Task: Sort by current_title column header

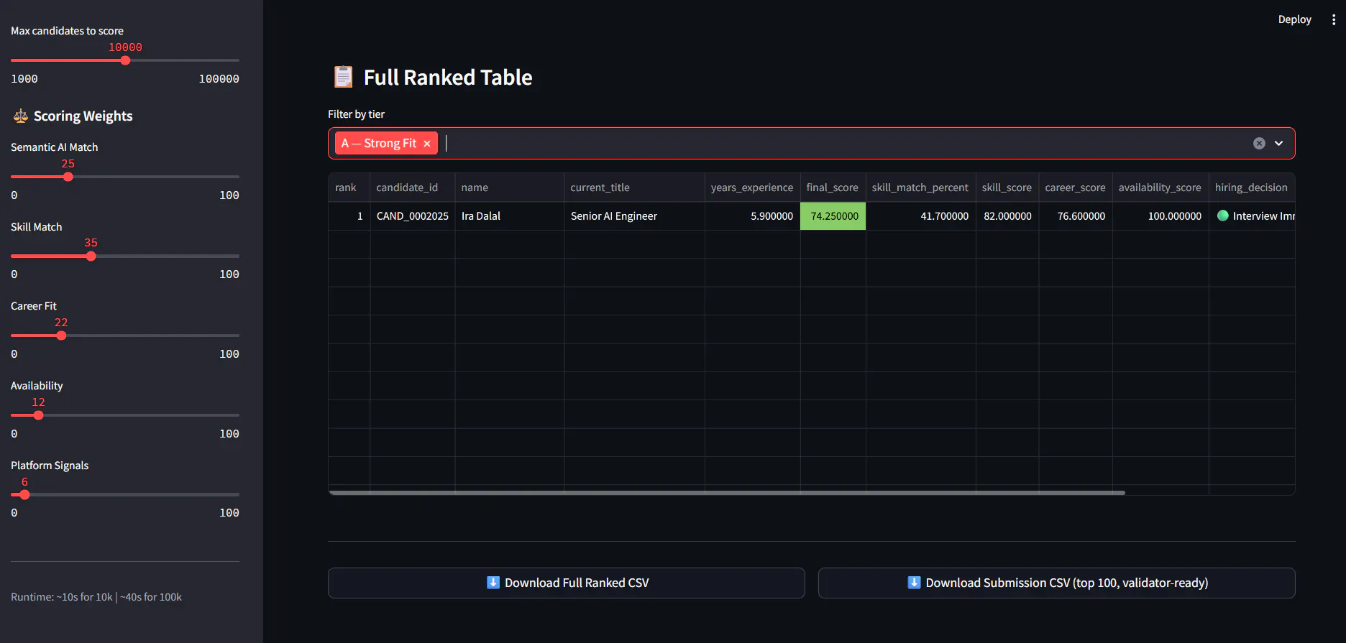Action: tap(635, 188)
